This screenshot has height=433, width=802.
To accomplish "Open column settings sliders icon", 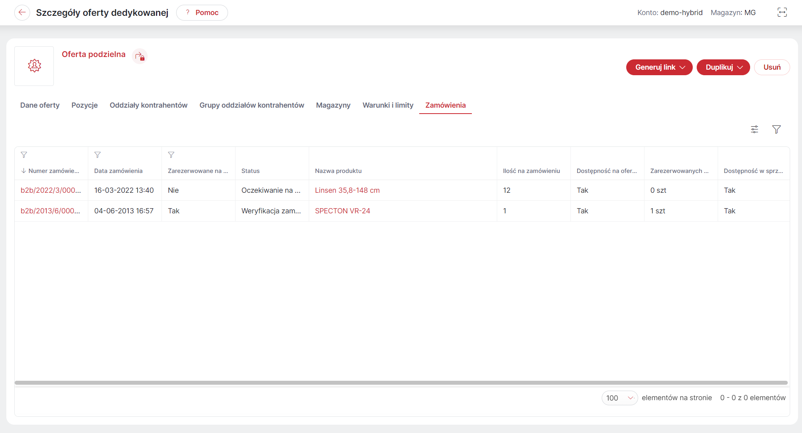I will [x=754, y=129].
